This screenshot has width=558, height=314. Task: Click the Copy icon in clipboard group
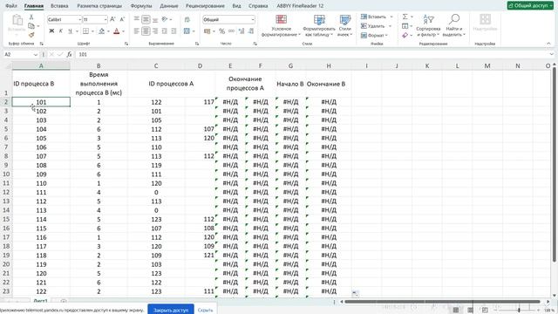[x=31, y=26]
